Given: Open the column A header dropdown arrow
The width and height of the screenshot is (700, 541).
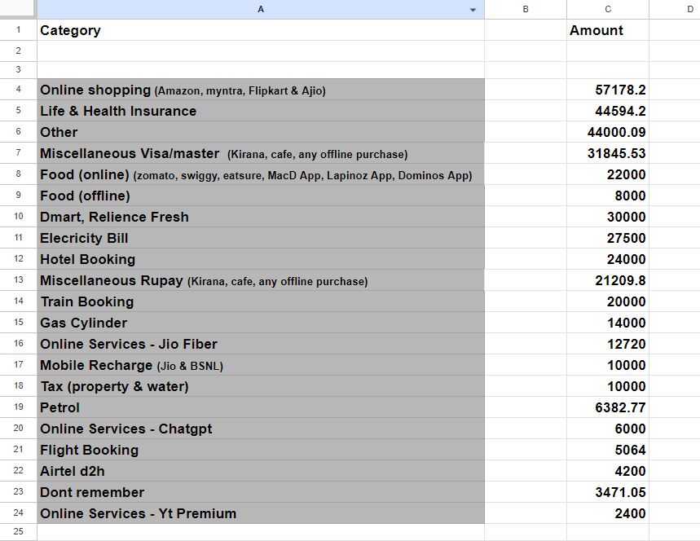Looking at the screenshot, I should pyautogui.click(x=473, y=10).
